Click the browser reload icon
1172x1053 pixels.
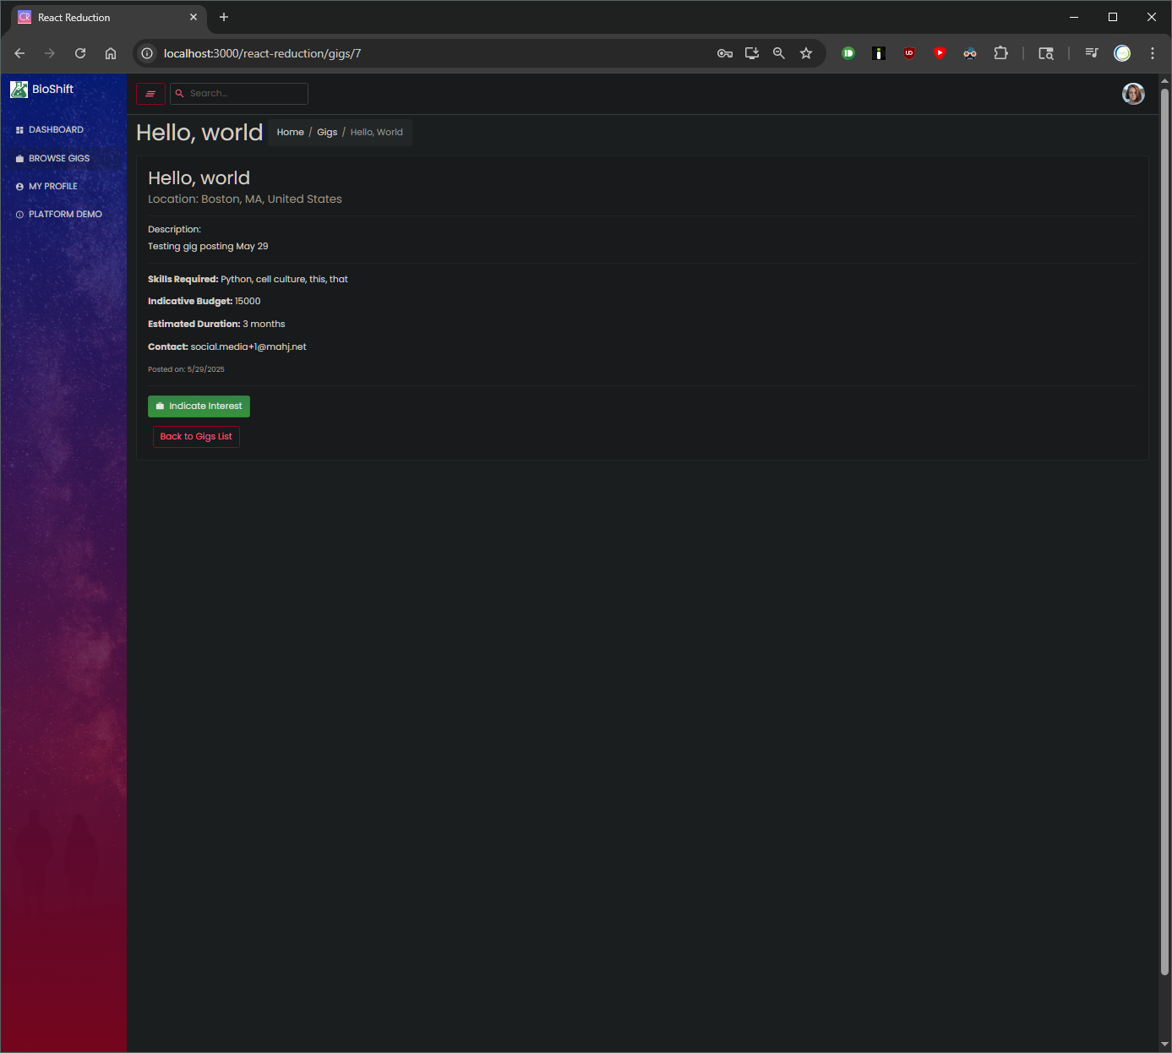click(x=80, y=53)
